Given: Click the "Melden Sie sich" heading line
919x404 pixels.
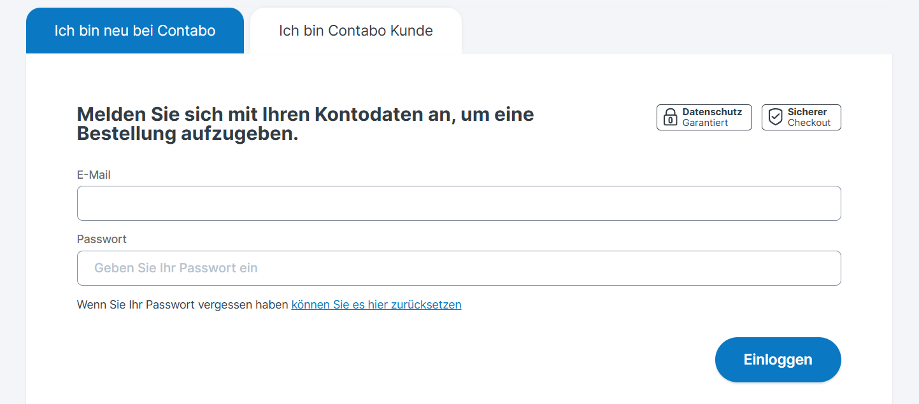Looking at the screenshot, I should 305,115.
